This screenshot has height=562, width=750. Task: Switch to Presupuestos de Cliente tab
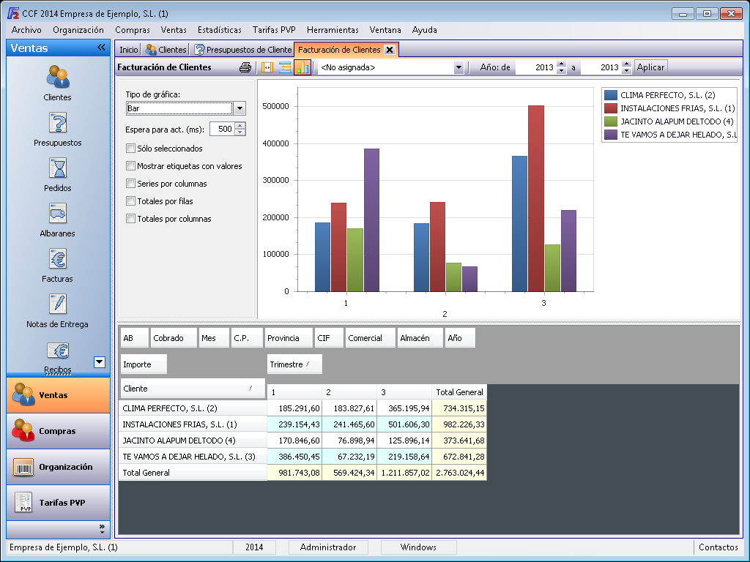(243, 50)
